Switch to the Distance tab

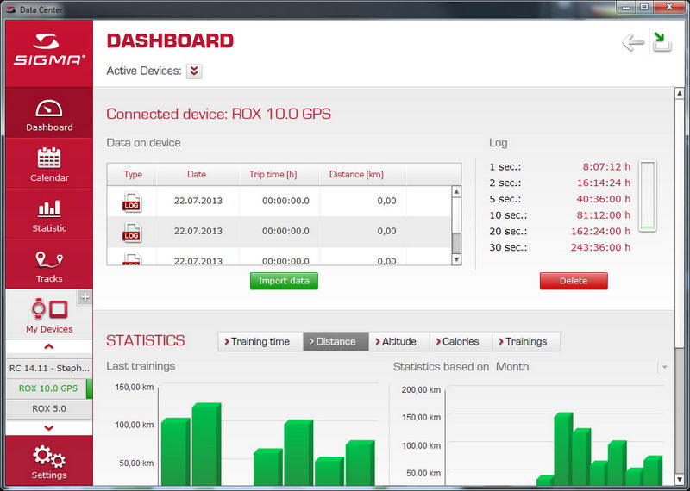point(336,341)
